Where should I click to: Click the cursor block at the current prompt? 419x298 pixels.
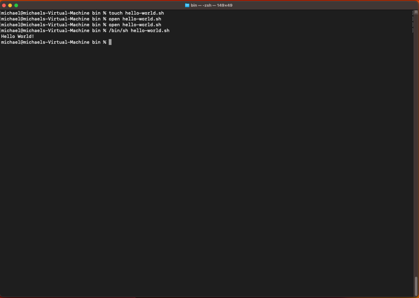(110, 42)
